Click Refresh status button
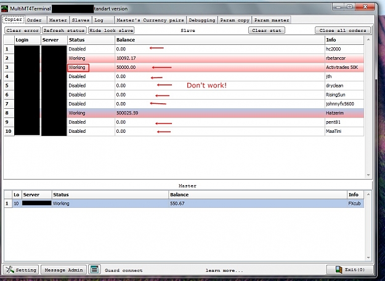The image size is (385, 281). tap(64, 30)
